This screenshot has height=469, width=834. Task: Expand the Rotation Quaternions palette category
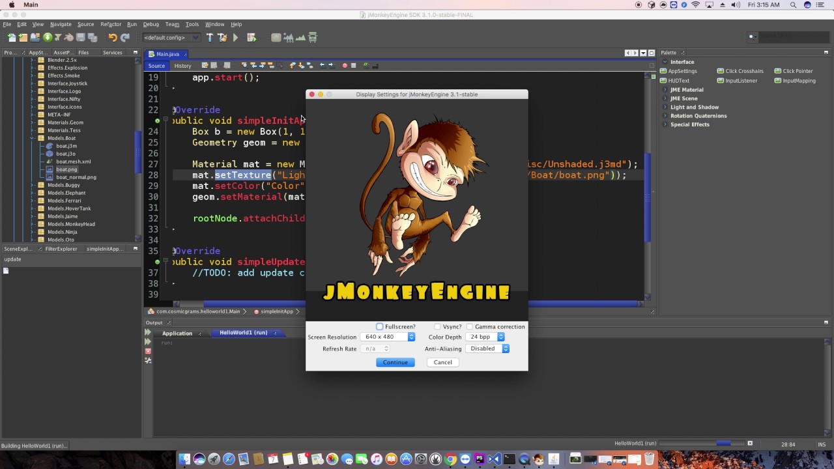[x=664, y=116]
